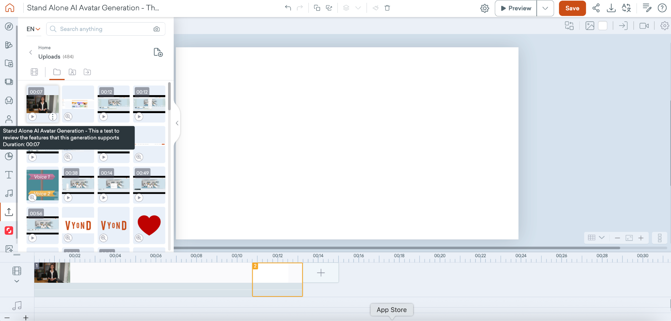671x321 pixels.
Task: Collapse the asset panel with side chevron
Action: [177, 123]
